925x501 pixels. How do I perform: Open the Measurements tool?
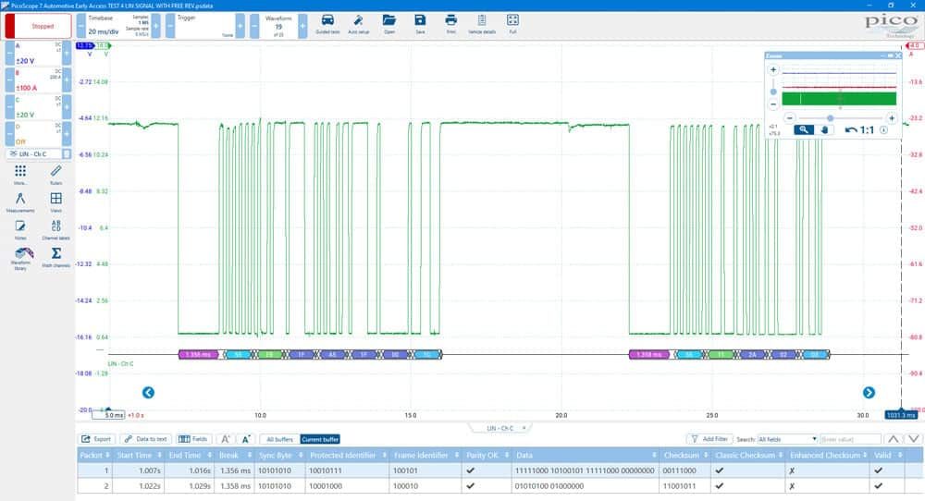tap(20, 202)
